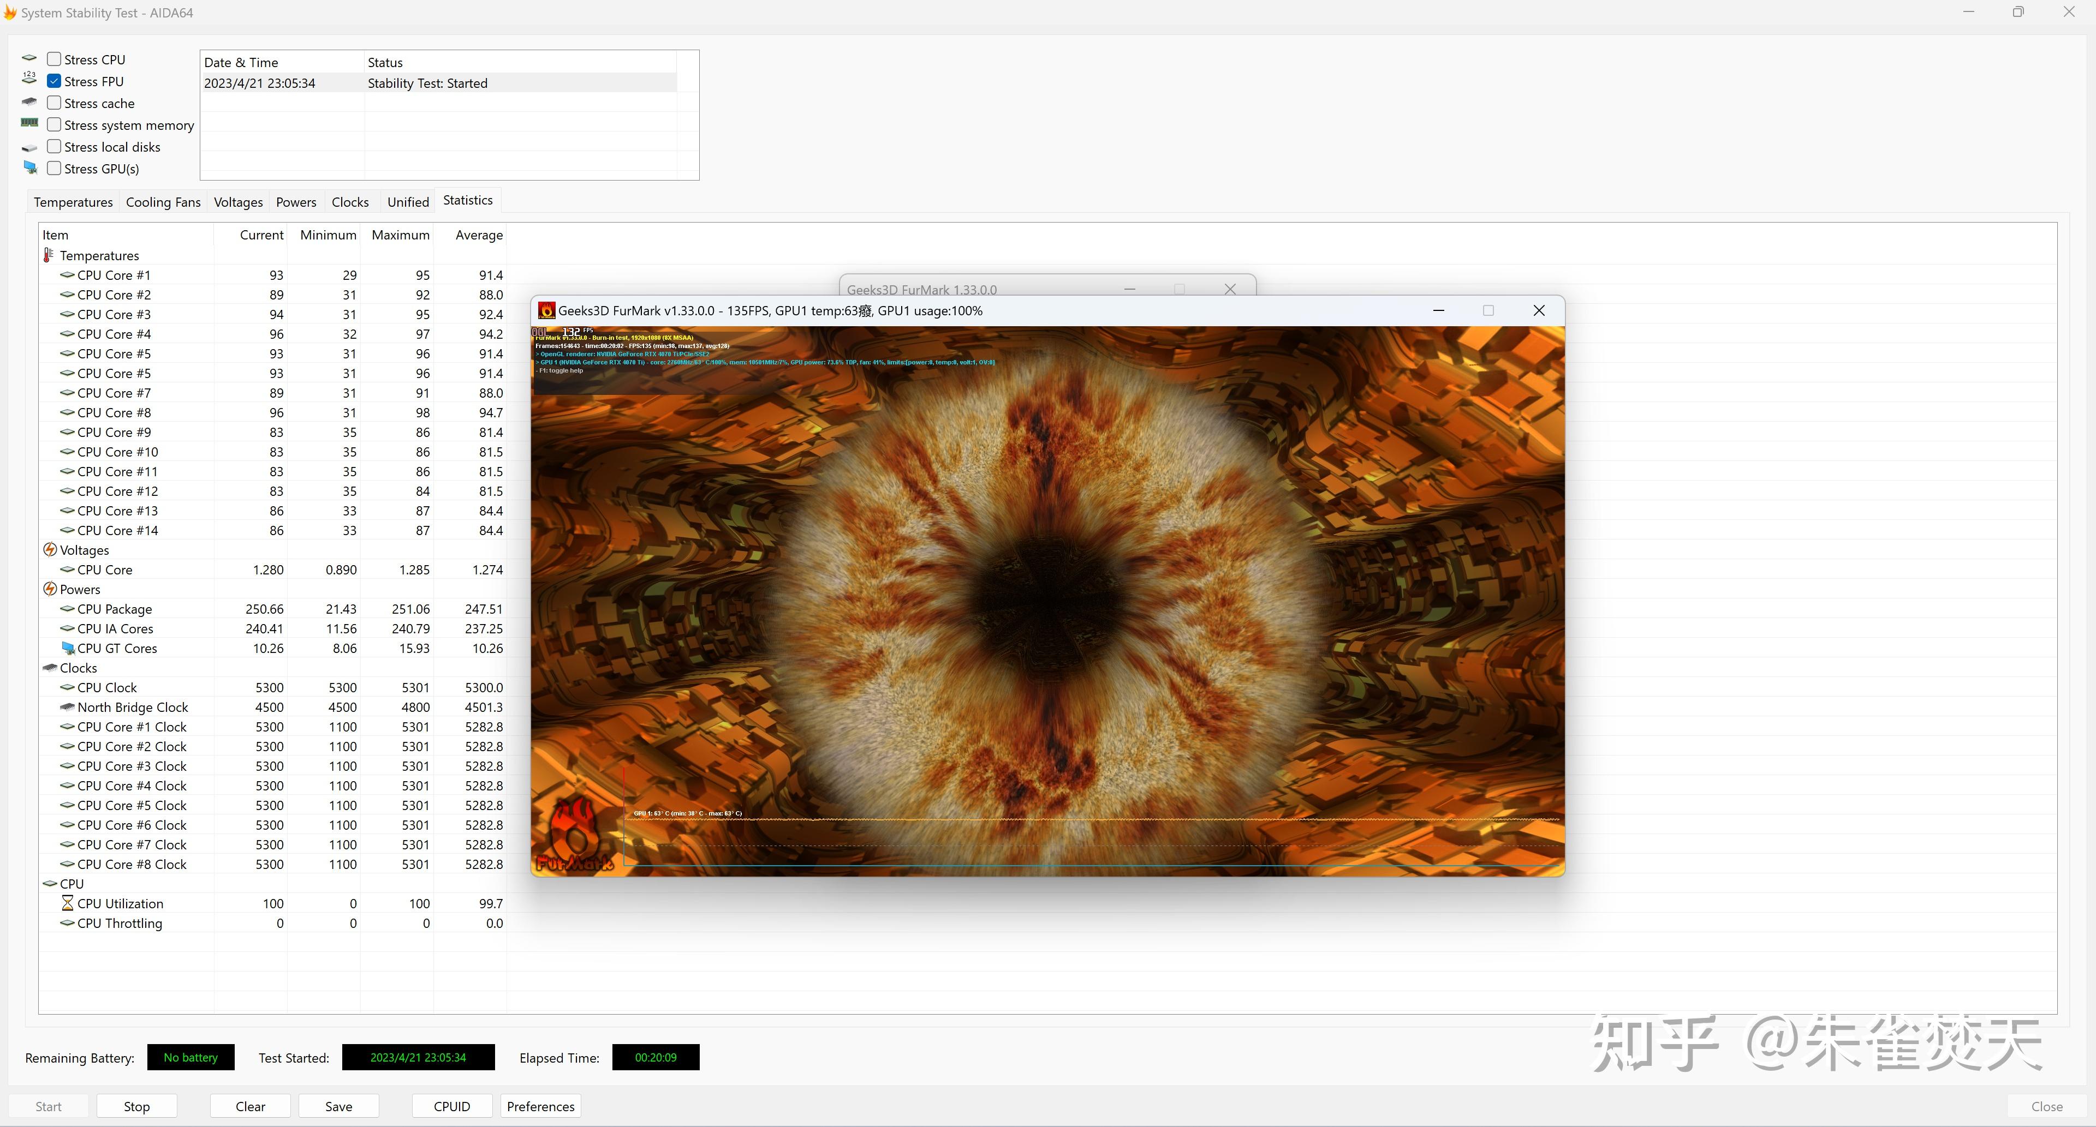Maximize the FurMark render window
Image resolution: width=2096 pixels, height=1127 pixels.
[1488, 310]
